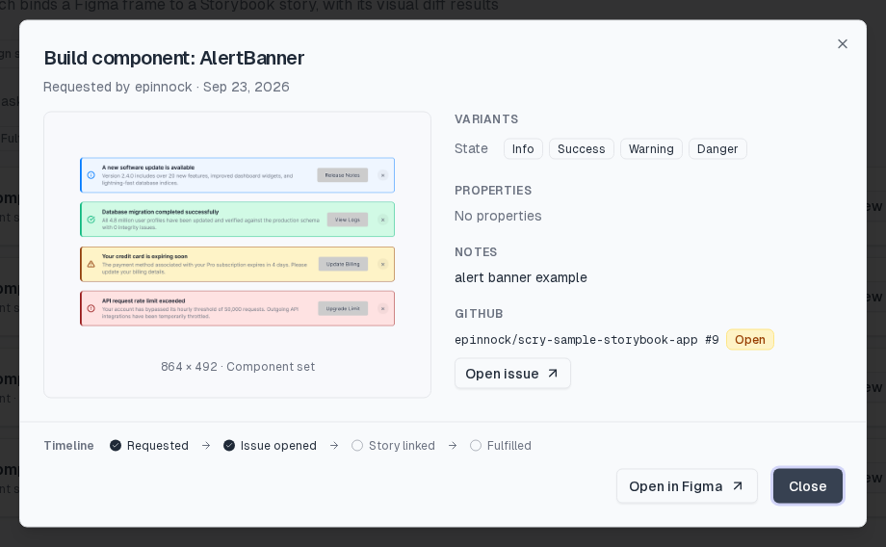
Task: Click 'Requested by epinnock · Sep 23, 2026' text
Action: point(166,87)
